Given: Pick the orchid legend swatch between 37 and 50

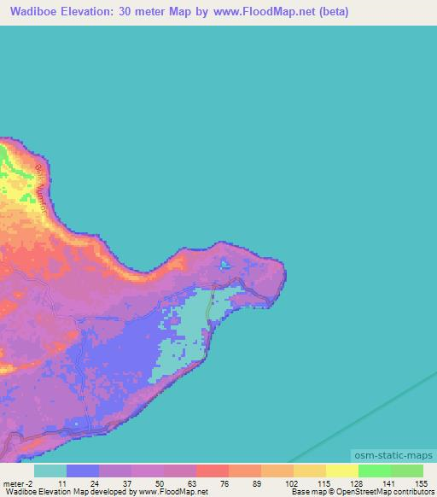Looking at the screenshot, I should point(148,471).
